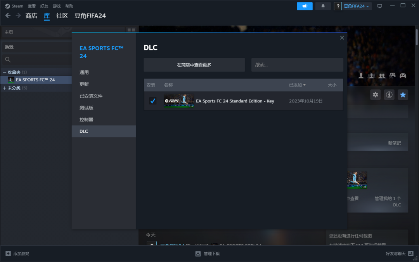The image size is (419, 262).
Task: Expand the 游戏 filter dropdown in sidebar
Action: click(37, 47)
